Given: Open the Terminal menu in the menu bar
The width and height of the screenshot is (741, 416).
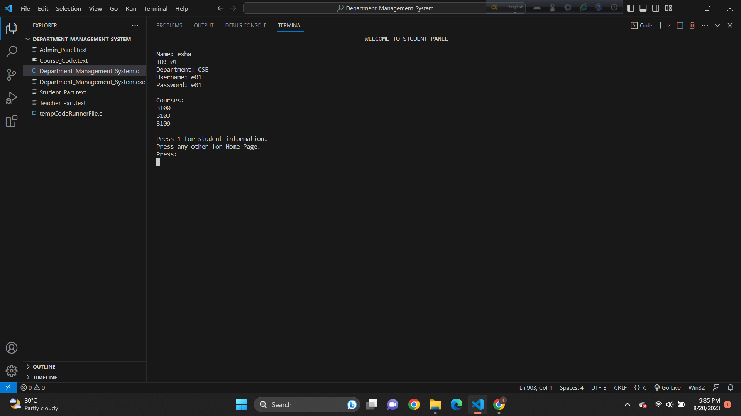Looking at the screenshot, I should pos(155,8).
